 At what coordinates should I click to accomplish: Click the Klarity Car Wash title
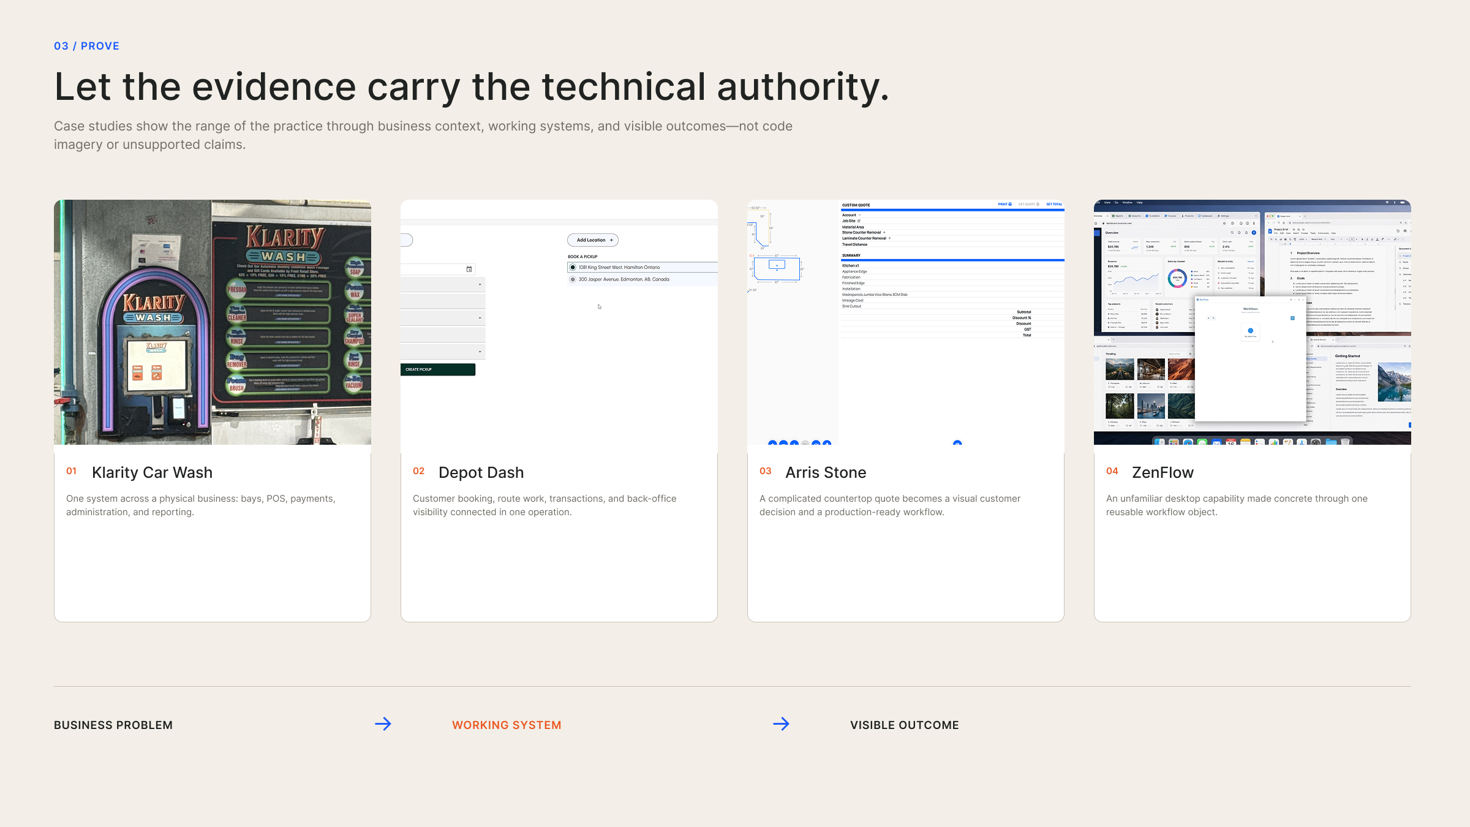(x=152, y=472)
